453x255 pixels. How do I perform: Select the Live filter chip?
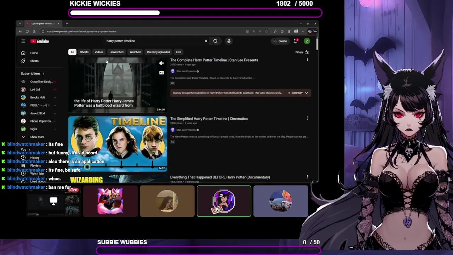[178, 52]
